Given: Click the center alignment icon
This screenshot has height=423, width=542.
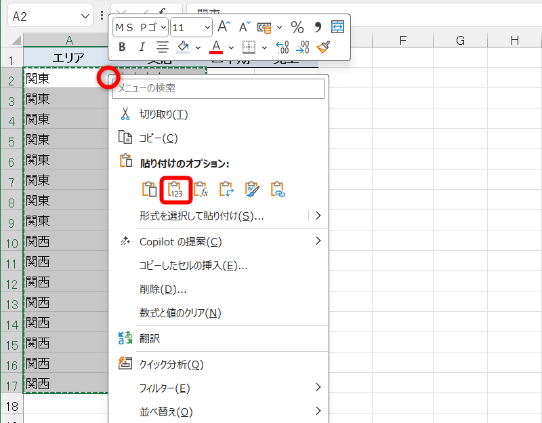Looking at the screenshot, I should [162, 47].
